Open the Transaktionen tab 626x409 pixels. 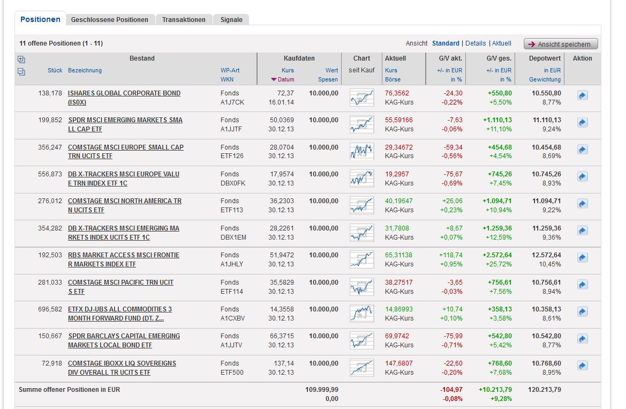click(x=184, y=20)
